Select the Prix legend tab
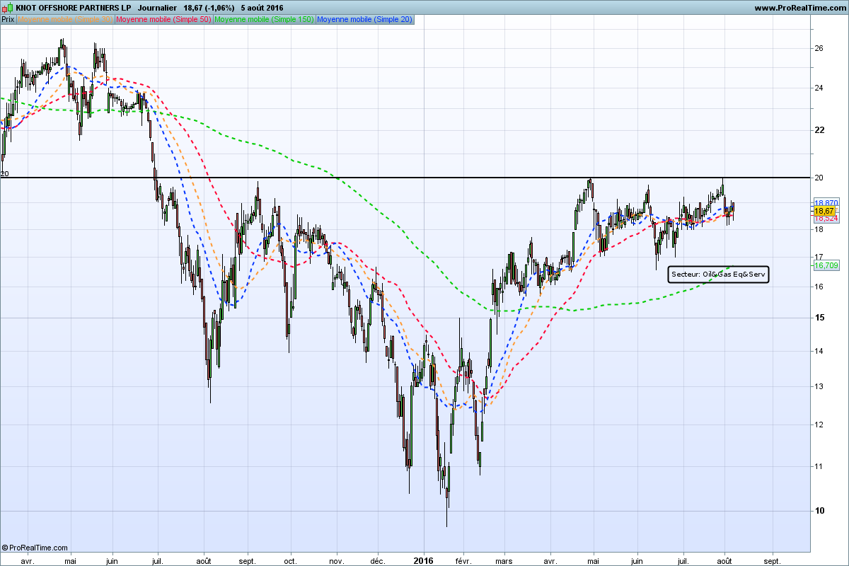This screenshot has width=849, height=566. [8, 19]
